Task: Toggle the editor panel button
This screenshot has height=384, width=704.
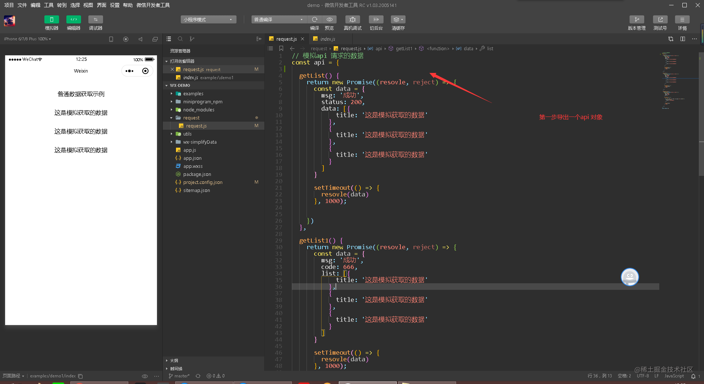Action: (x=74, y=19)
